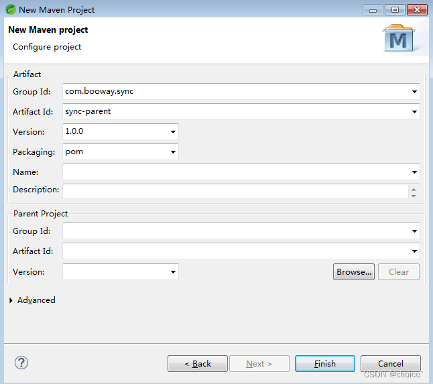433x384 pixels.
Task: Click the disabled Next button
Action: click(259, 364)
